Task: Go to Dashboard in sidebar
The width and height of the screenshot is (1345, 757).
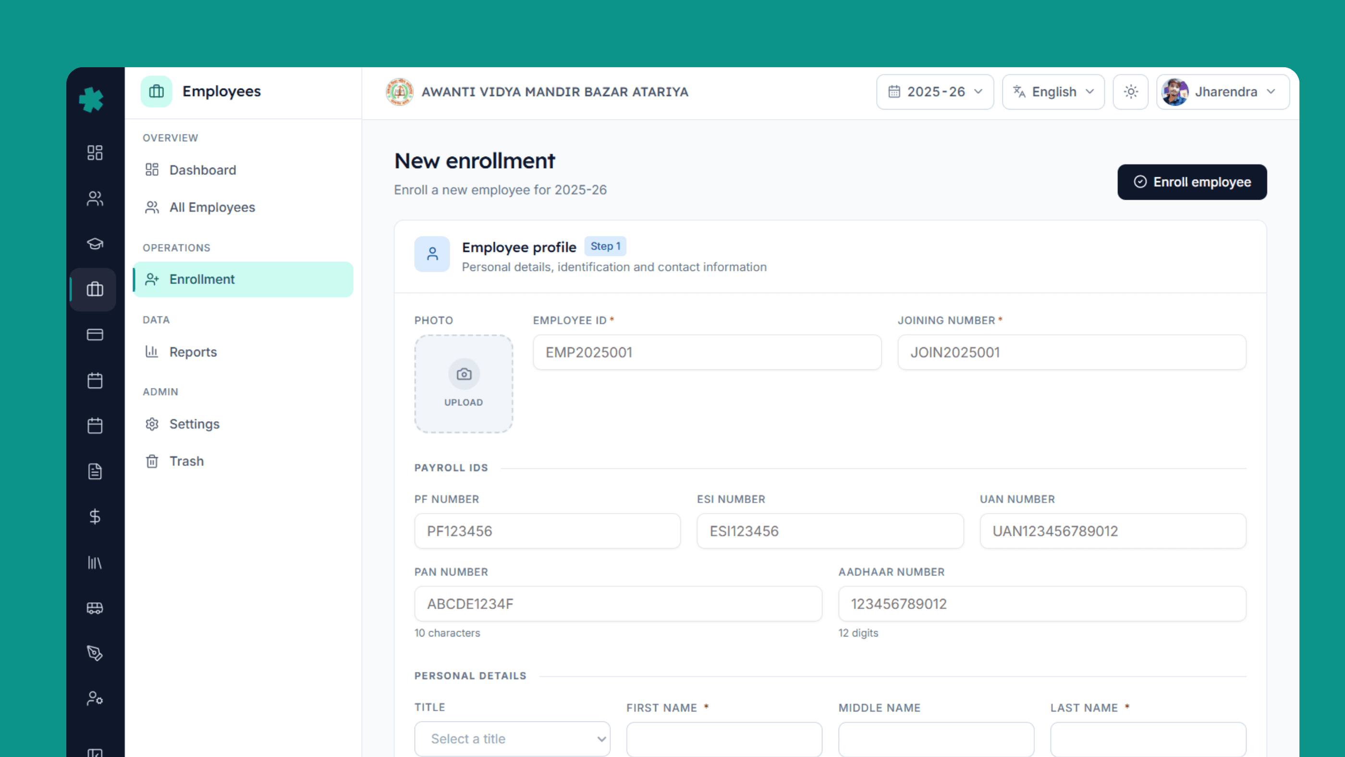Action: [x=244, y=170]
